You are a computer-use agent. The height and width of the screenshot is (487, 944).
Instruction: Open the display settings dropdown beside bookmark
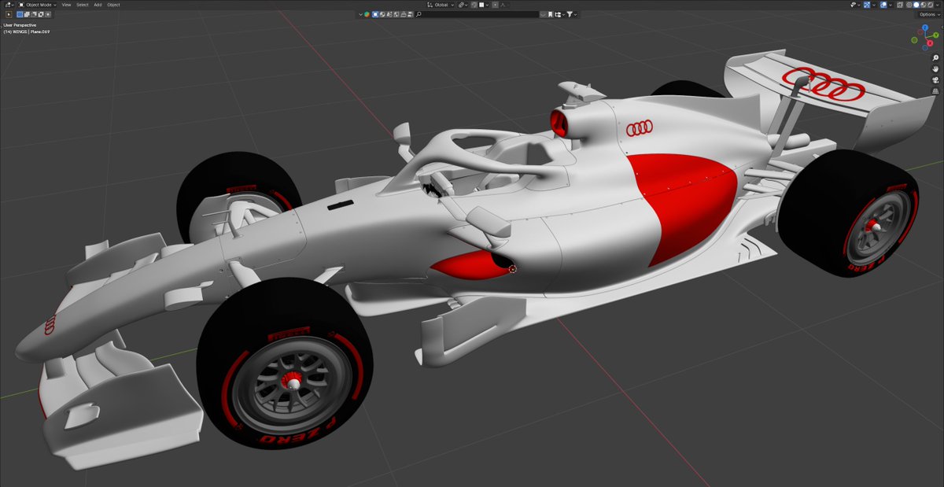click(x=560, y=14)
